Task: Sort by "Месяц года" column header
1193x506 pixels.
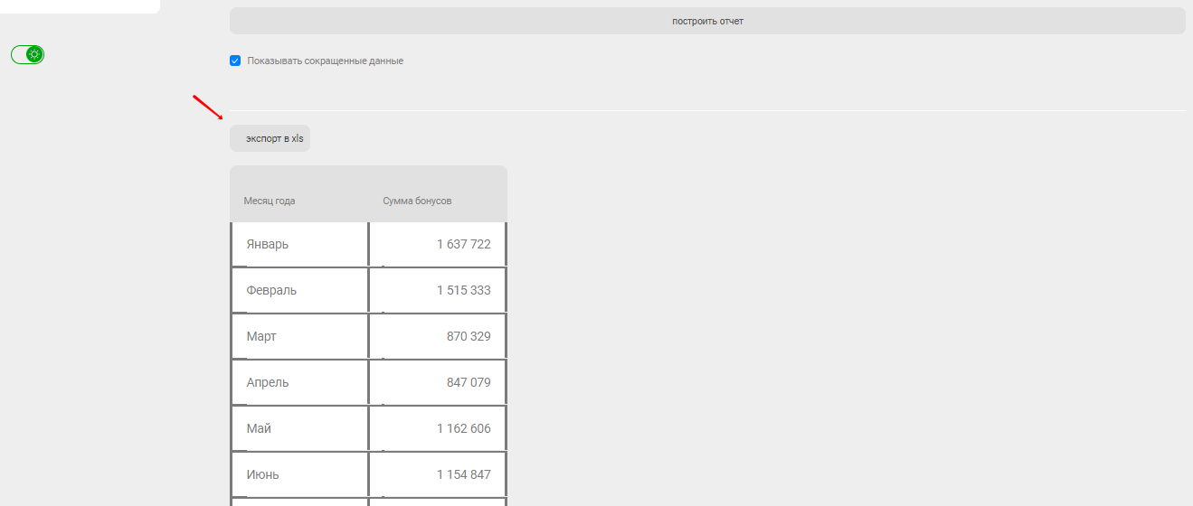Action: [x=270, y=201]
